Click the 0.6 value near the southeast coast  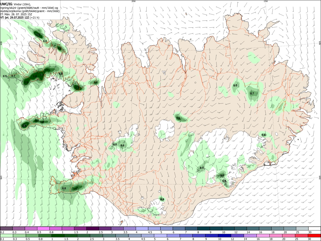[x=264, y=135]
